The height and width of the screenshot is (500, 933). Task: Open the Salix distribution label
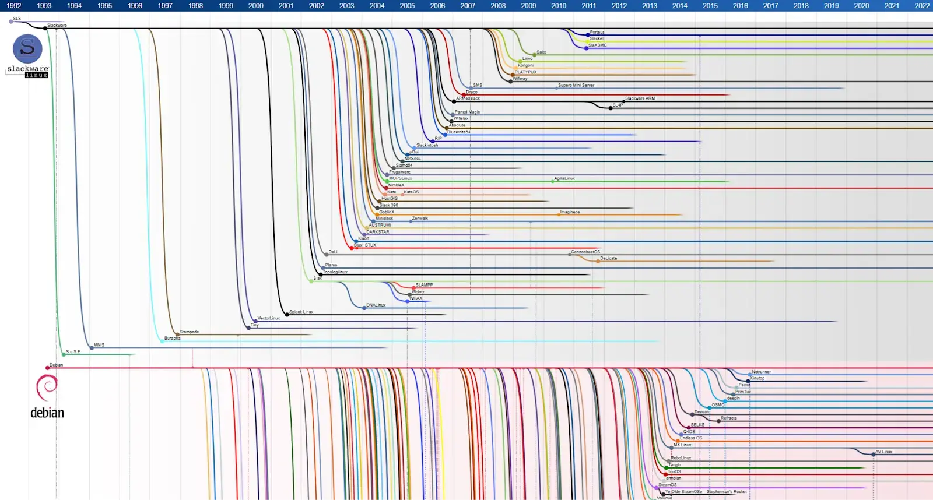[x=541, y=52]
